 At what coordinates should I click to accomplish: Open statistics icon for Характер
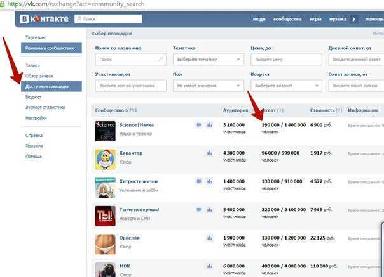click(x=210, y=153)
